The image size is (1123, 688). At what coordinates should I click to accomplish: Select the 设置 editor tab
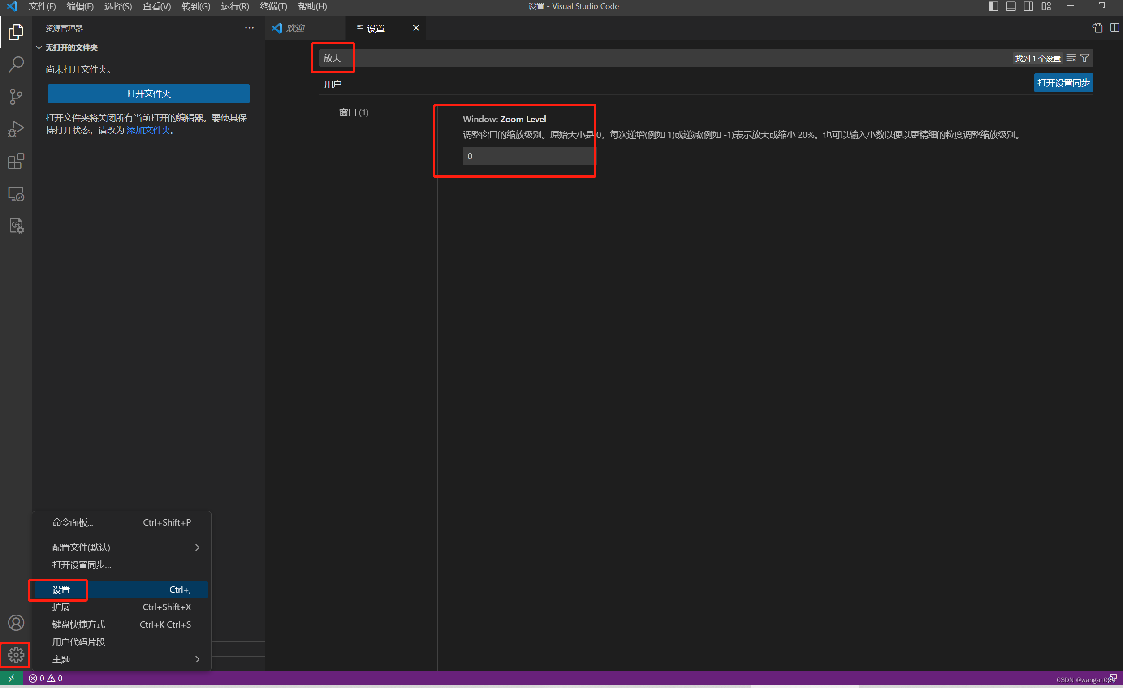(385, 28)
